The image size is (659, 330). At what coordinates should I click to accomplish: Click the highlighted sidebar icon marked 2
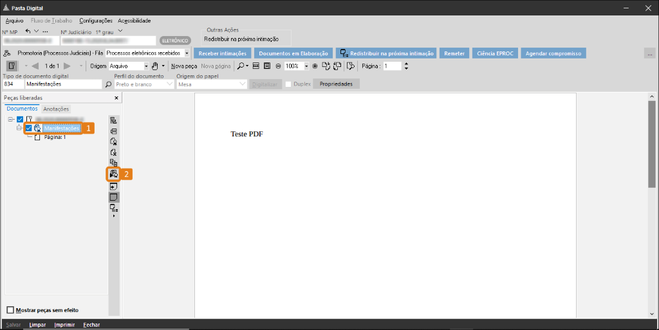(113, 174)
